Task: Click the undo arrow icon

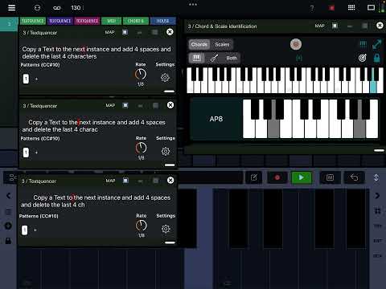Action: coord(354,177)
